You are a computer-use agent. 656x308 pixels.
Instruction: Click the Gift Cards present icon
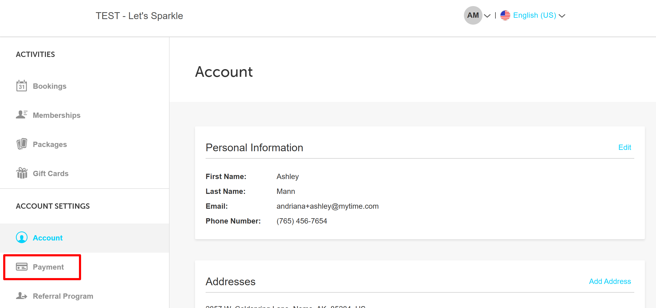pos(21,173)
